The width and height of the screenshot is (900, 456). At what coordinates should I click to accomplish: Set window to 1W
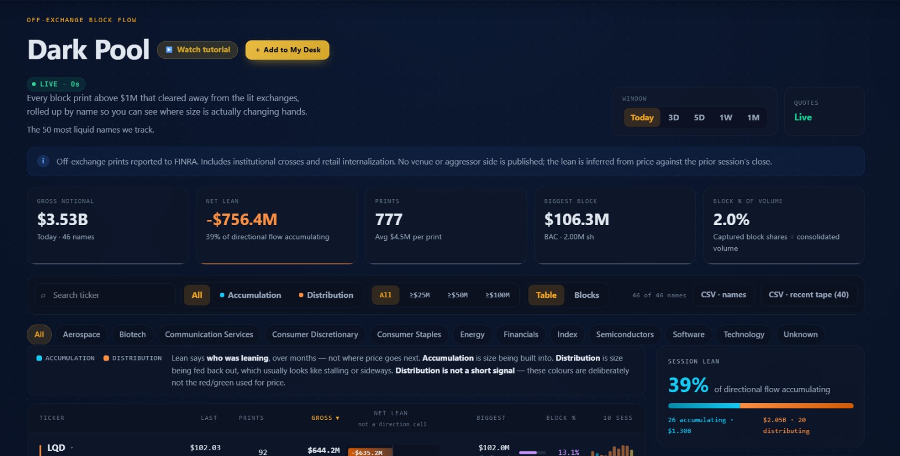click(x=726, y=117)
